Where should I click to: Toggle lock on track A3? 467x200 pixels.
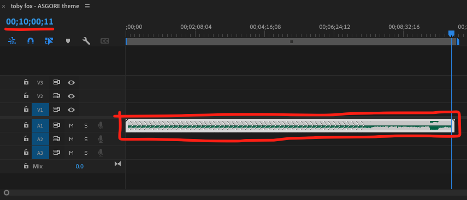coord(26,153)
